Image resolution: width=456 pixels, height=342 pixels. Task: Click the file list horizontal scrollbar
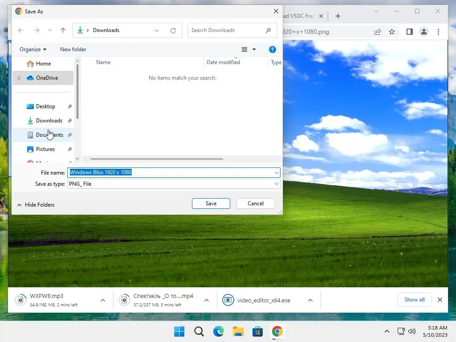156,159
